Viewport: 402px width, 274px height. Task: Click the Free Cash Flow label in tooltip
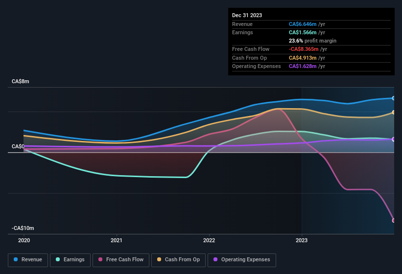[x=251, y=49]
